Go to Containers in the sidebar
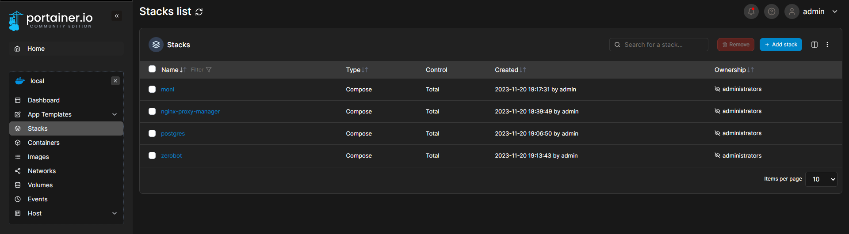The width and height of the screenshot is (849, 234). pyautogui.click(x=43, y=143)
